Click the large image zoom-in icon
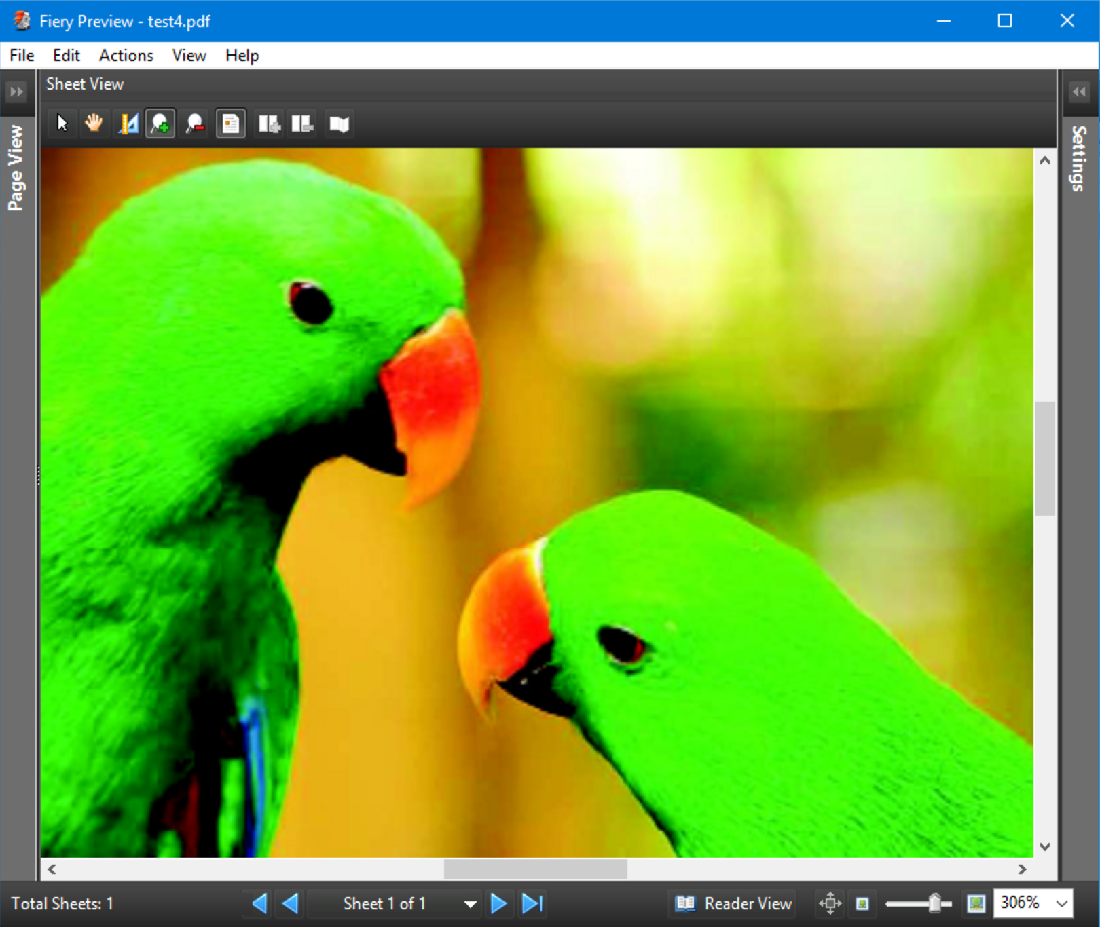The width and height of the screenshot is (1100, 927). click(976, 903)
